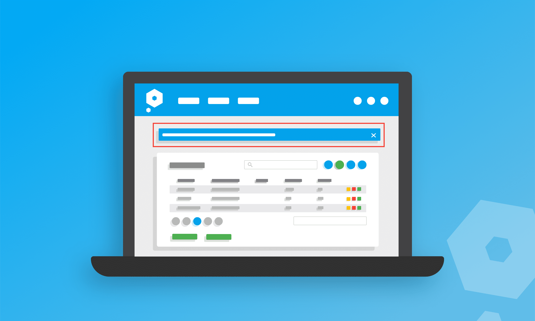This screenshot has height=321, width=535.
Task: Click the X button to clear search bar
Action: pos(374,135)
